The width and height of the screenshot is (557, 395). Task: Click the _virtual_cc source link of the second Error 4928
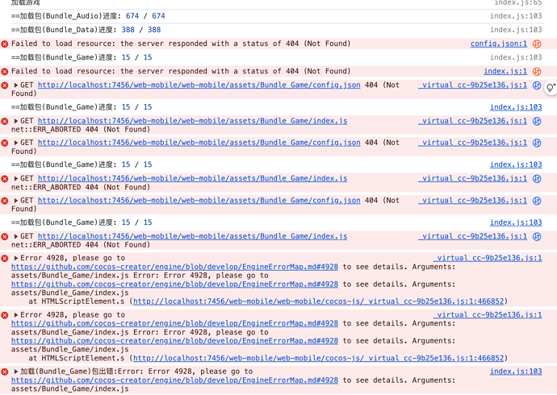click(x=488, y=315)
